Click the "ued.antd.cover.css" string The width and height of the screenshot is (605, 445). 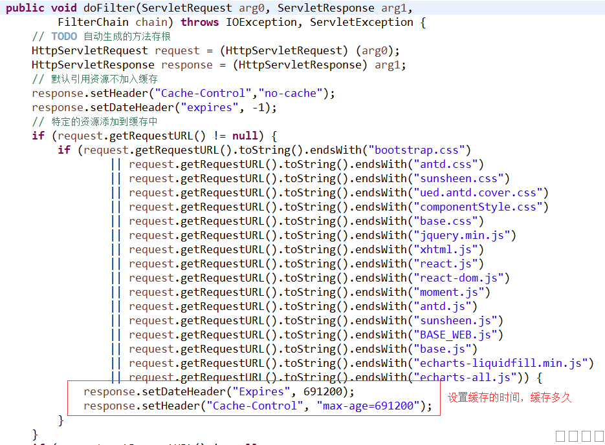point(480,192)
